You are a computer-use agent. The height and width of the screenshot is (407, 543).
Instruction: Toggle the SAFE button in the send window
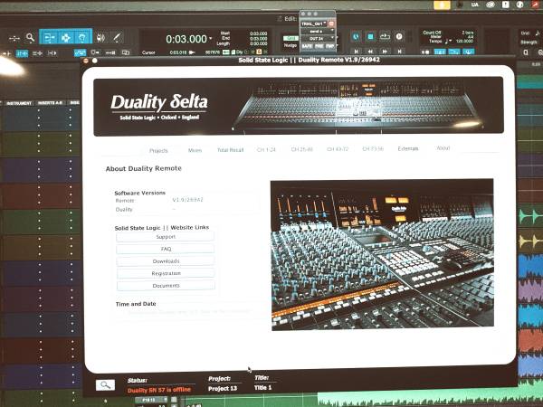(307, 46)
